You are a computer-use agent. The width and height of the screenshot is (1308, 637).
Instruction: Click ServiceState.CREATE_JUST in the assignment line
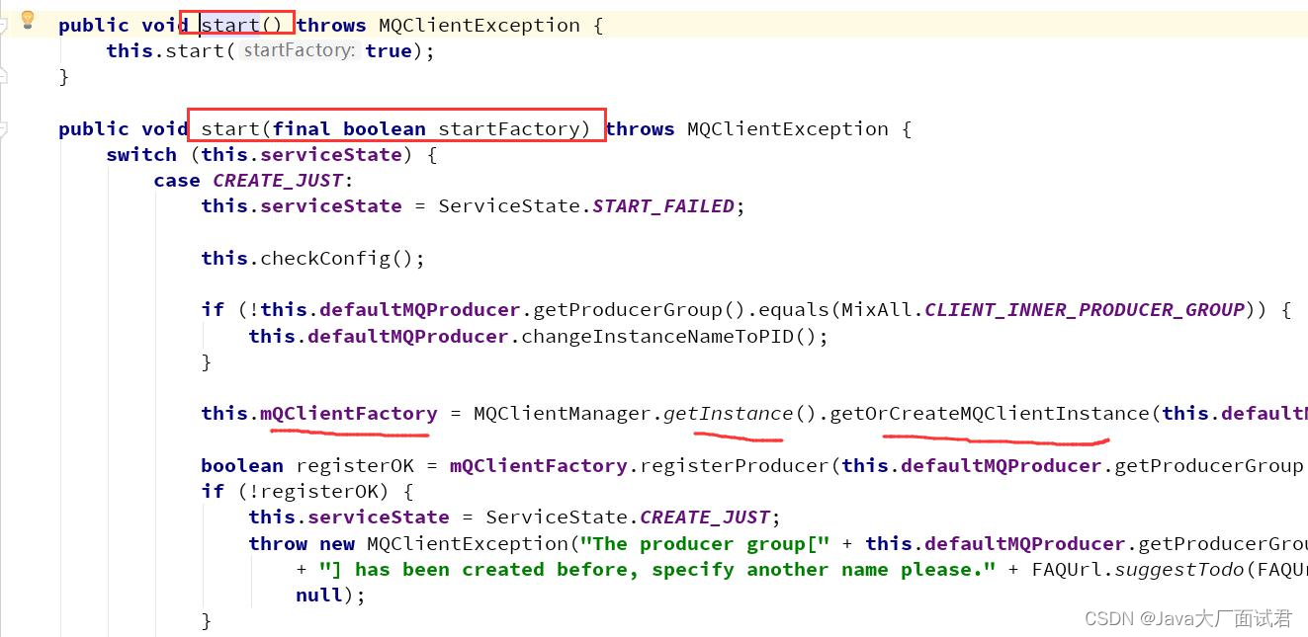coord(628,517)
